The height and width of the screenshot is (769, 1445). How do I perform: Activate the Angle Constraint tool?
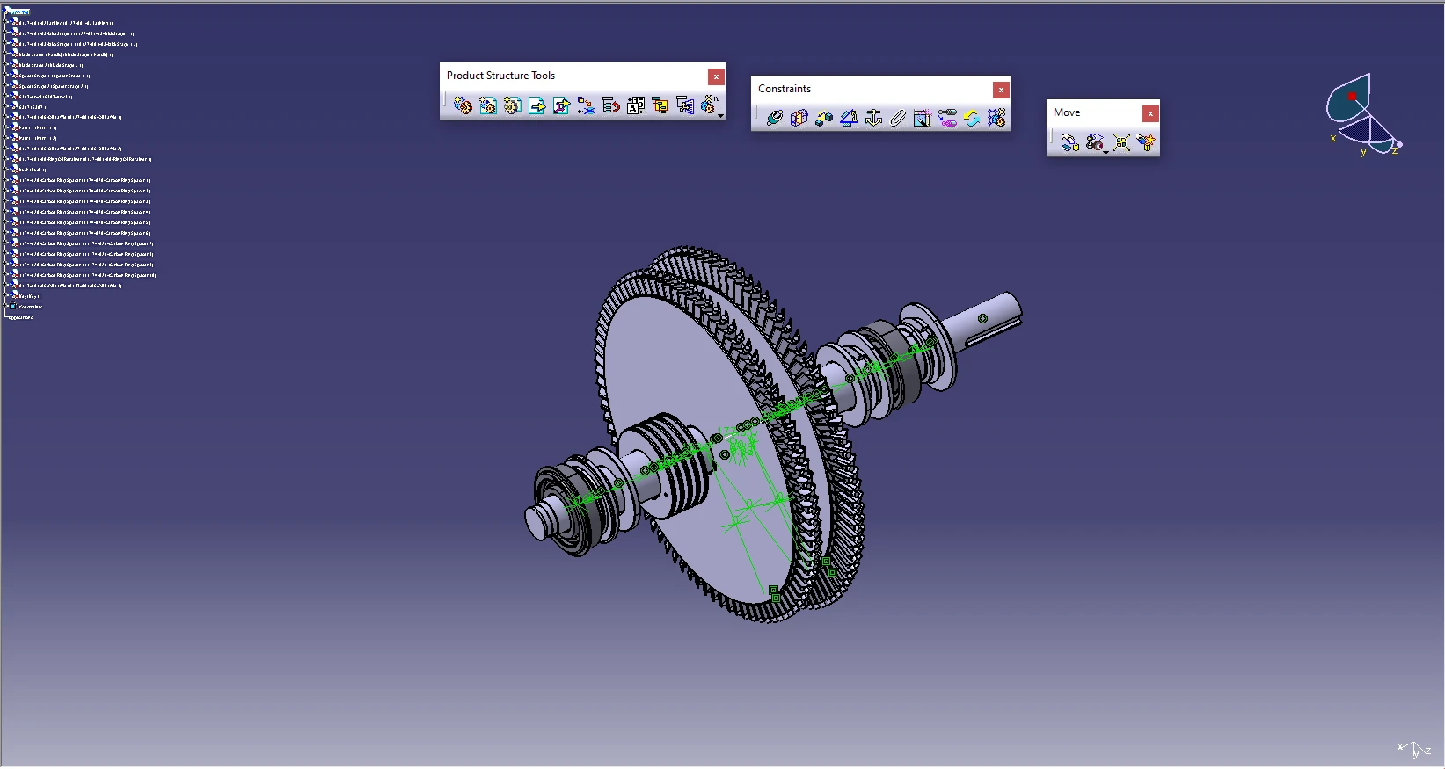(848, 118)
